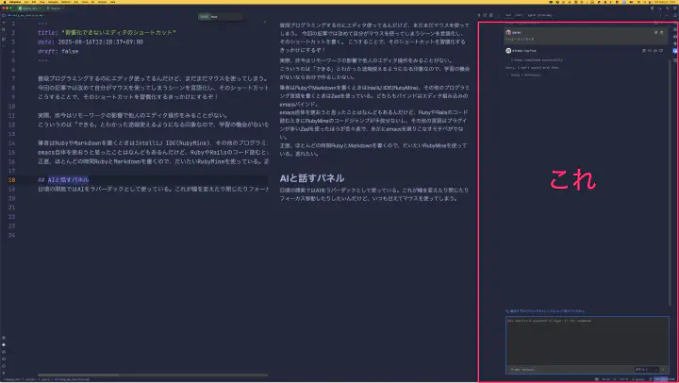Click the 'posts' breadcrumb in bottom path bar
Viewport: 679px width, 383px height.
44,379
